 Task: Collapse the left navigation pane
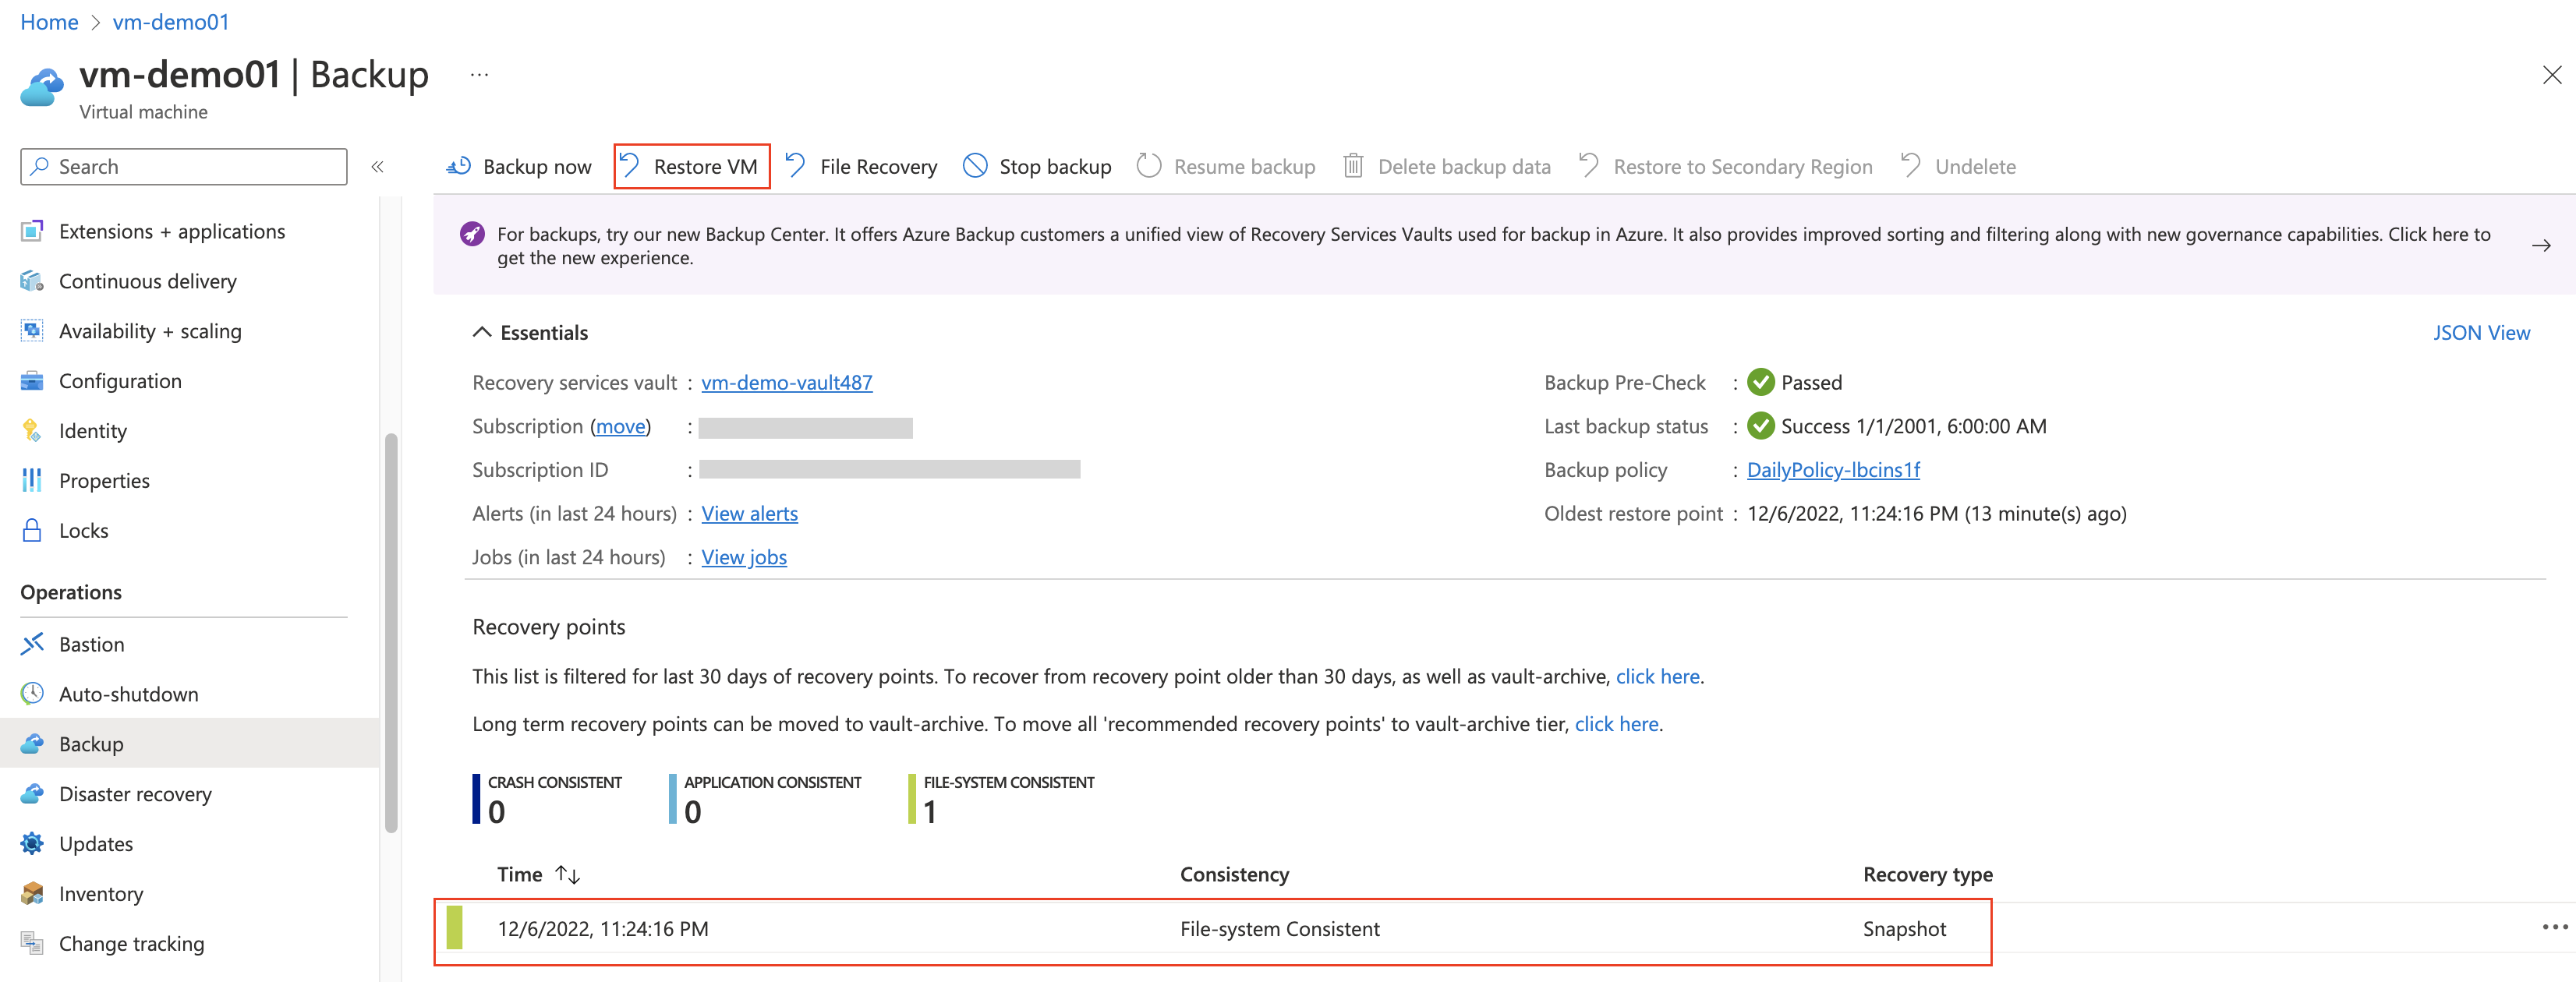pos(378,167)
